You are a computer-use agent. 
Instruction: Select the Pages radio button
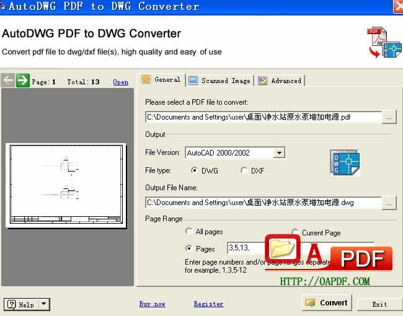coord(188,248)
